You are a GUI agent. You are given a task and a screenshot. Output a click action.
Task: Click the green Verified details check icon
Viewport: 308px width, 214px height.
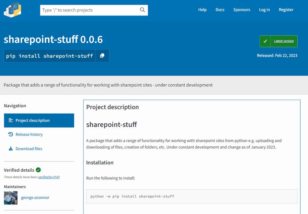pyautogui.click(x=38, y=170)
